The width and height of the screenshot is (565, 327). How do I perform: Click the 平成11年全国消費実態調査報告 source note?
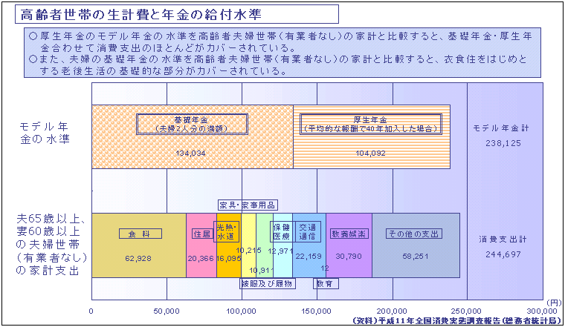(x=454, y=321)
